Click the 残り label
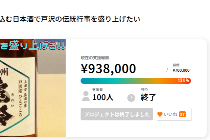 (144, 90)
